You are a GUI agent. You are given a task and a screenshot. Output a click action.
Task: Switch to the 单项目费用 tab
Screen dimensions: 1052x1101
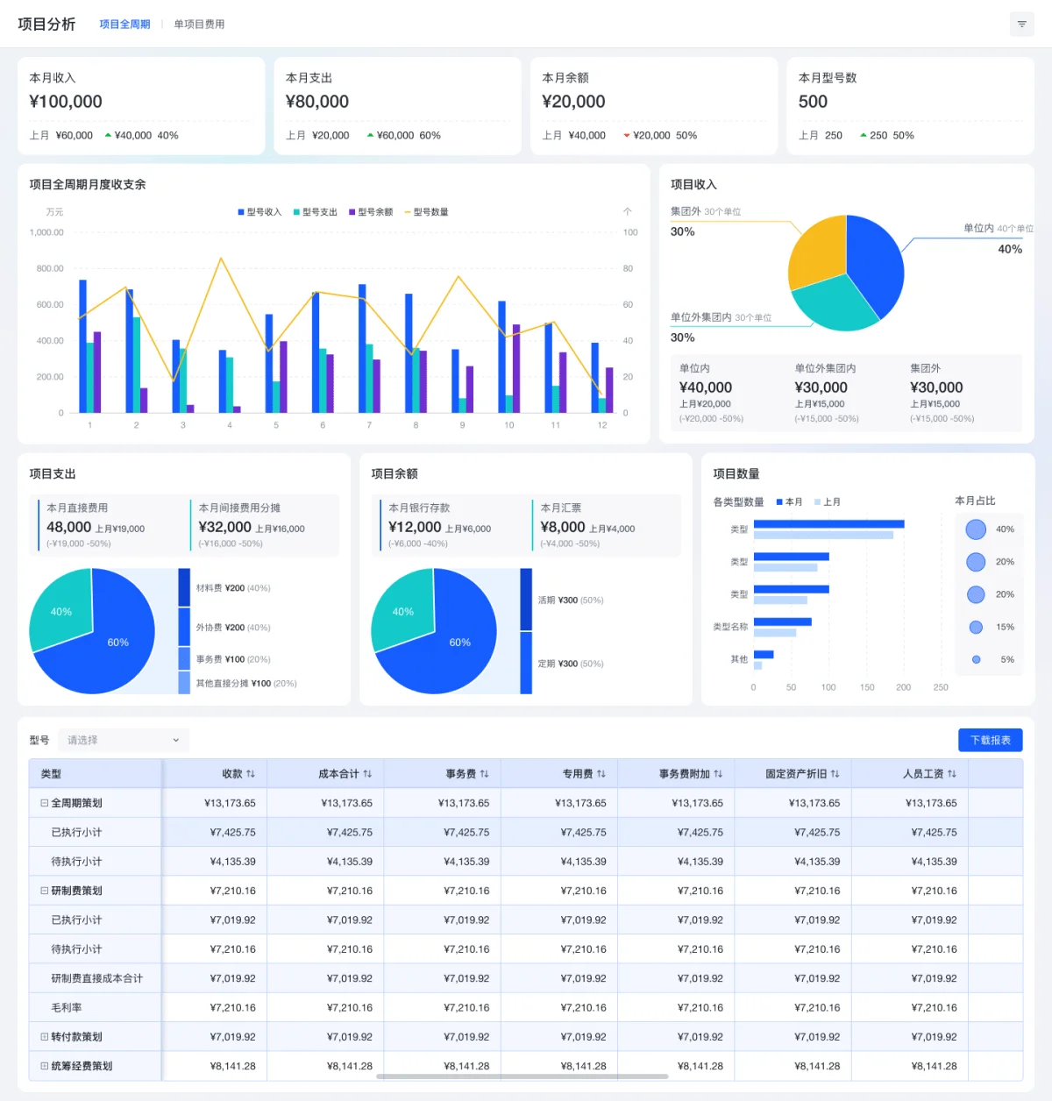point(199,25)
